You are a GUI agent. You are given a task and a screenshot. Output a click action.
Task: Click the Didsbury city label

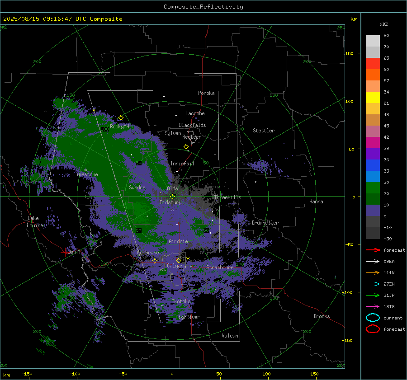(170, 202)
